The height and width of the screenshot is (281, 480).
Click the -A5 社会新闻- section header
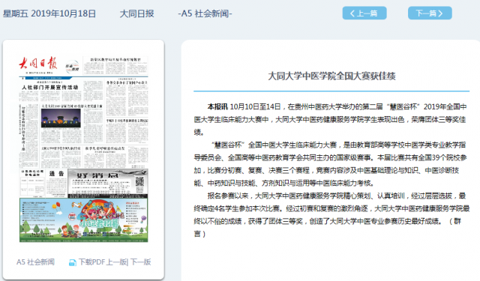tap(205, 13)
